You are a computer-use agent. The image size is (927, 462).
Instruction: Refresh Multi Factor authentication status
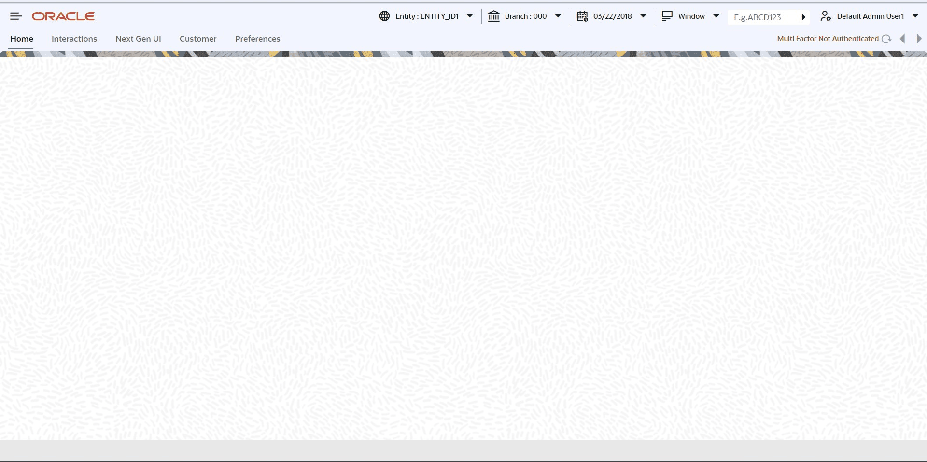886,39
